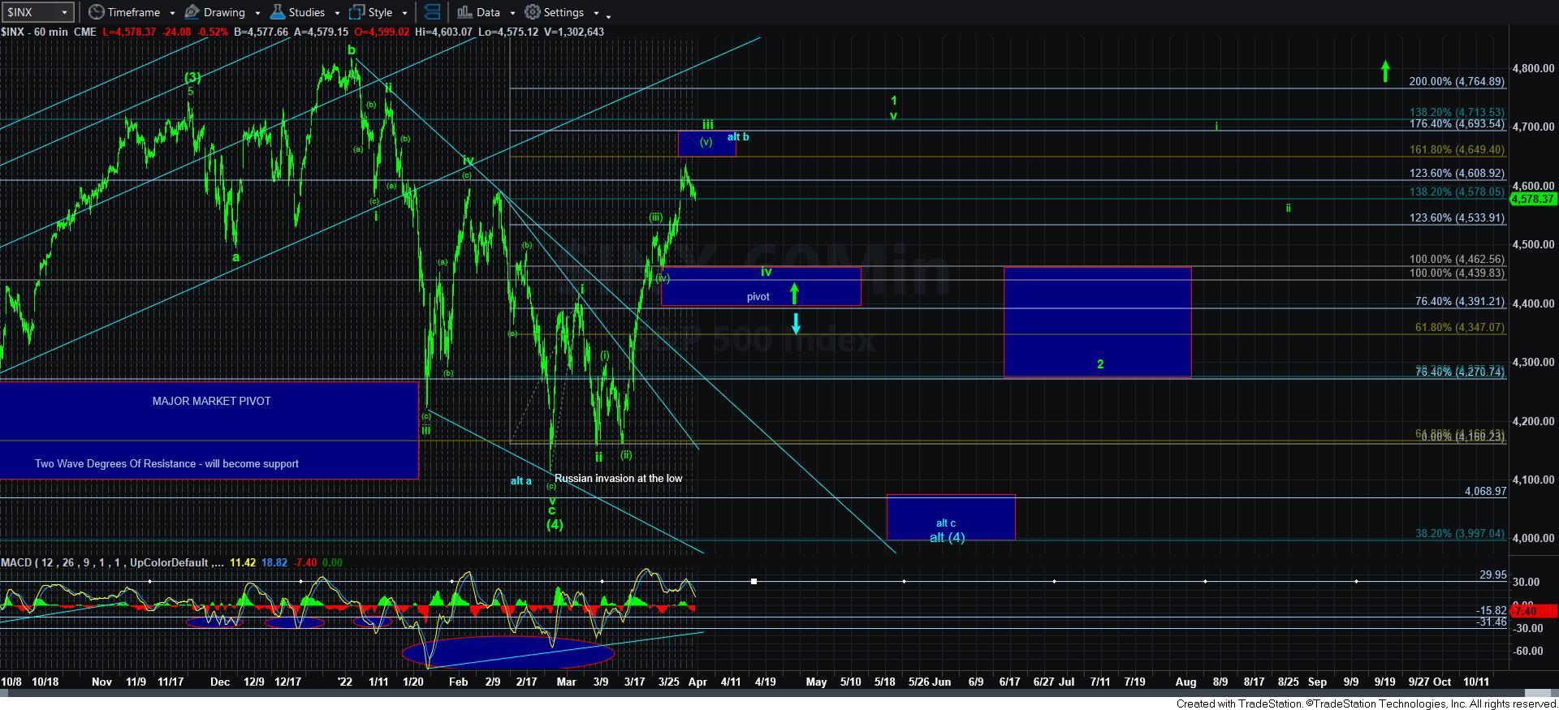Click the cyan down arrow below pivot

pos(796,324)
